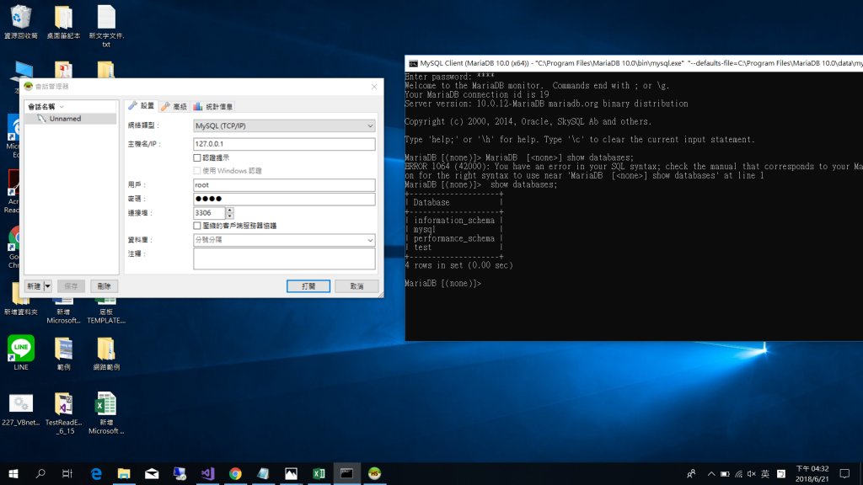Open the People icon in system tray
The width and height of the screenshot is (863, 485).
(x=691, y=474)
